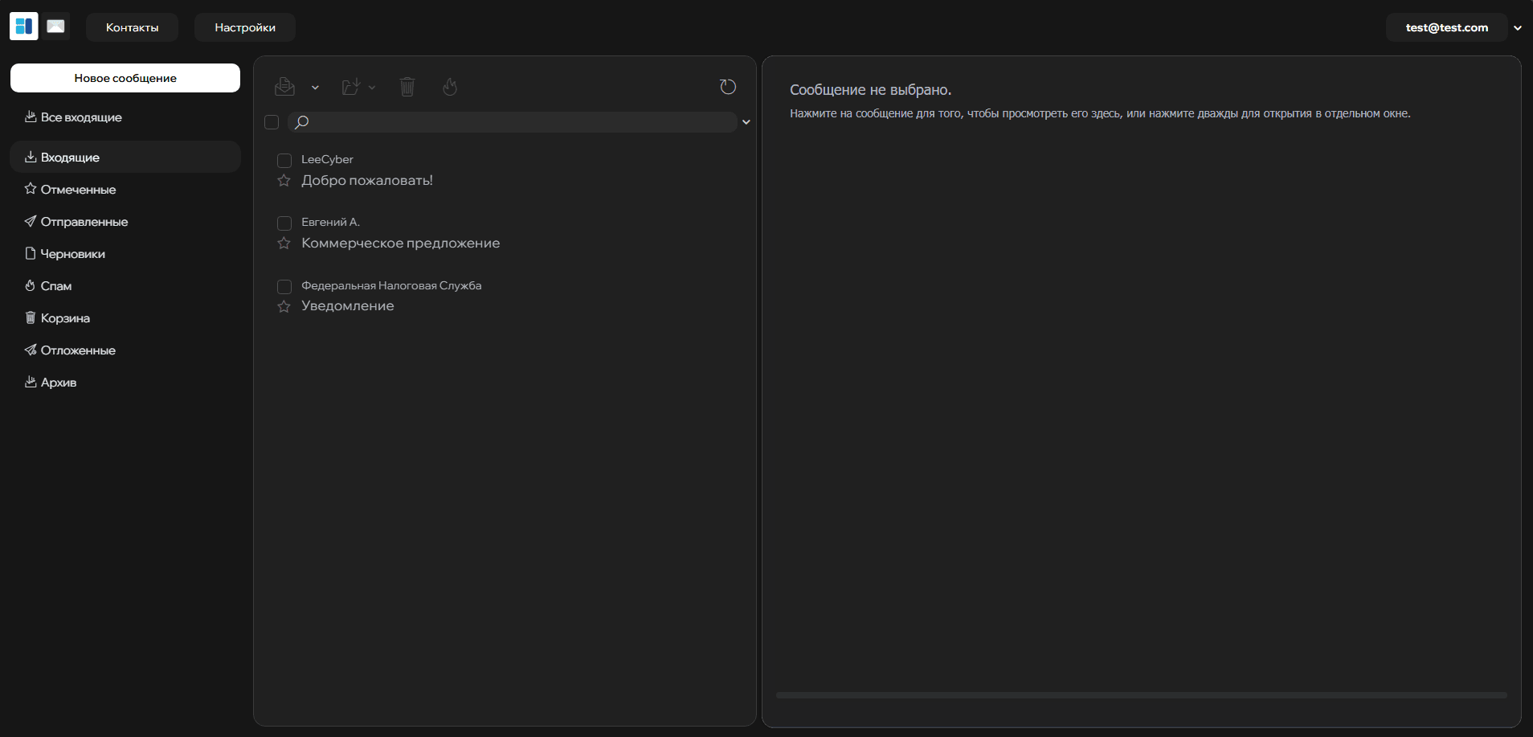Click the open-envelope mark-as-read icon
The width and height of the screenshot is (1533, 737).
coord(284,87)
